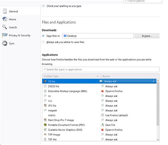This screenshot has height=145, width=168.
Task: Select the Save files to radio option
Action: click(x=43, y=36)
